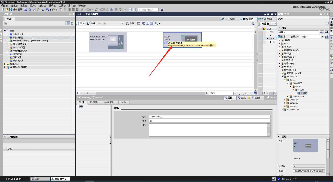Expand Security 设置 tree node

point(8,47)
